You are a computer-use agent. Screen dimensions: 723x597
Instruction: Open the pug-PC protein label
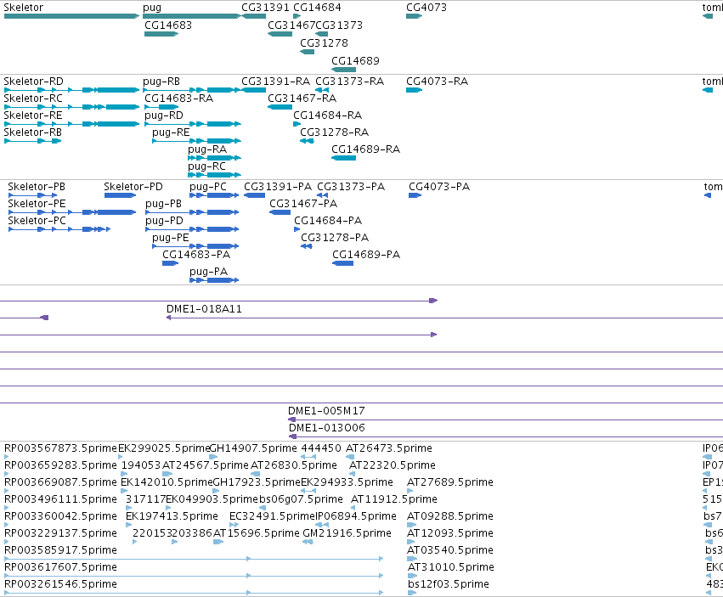[208, 187]
